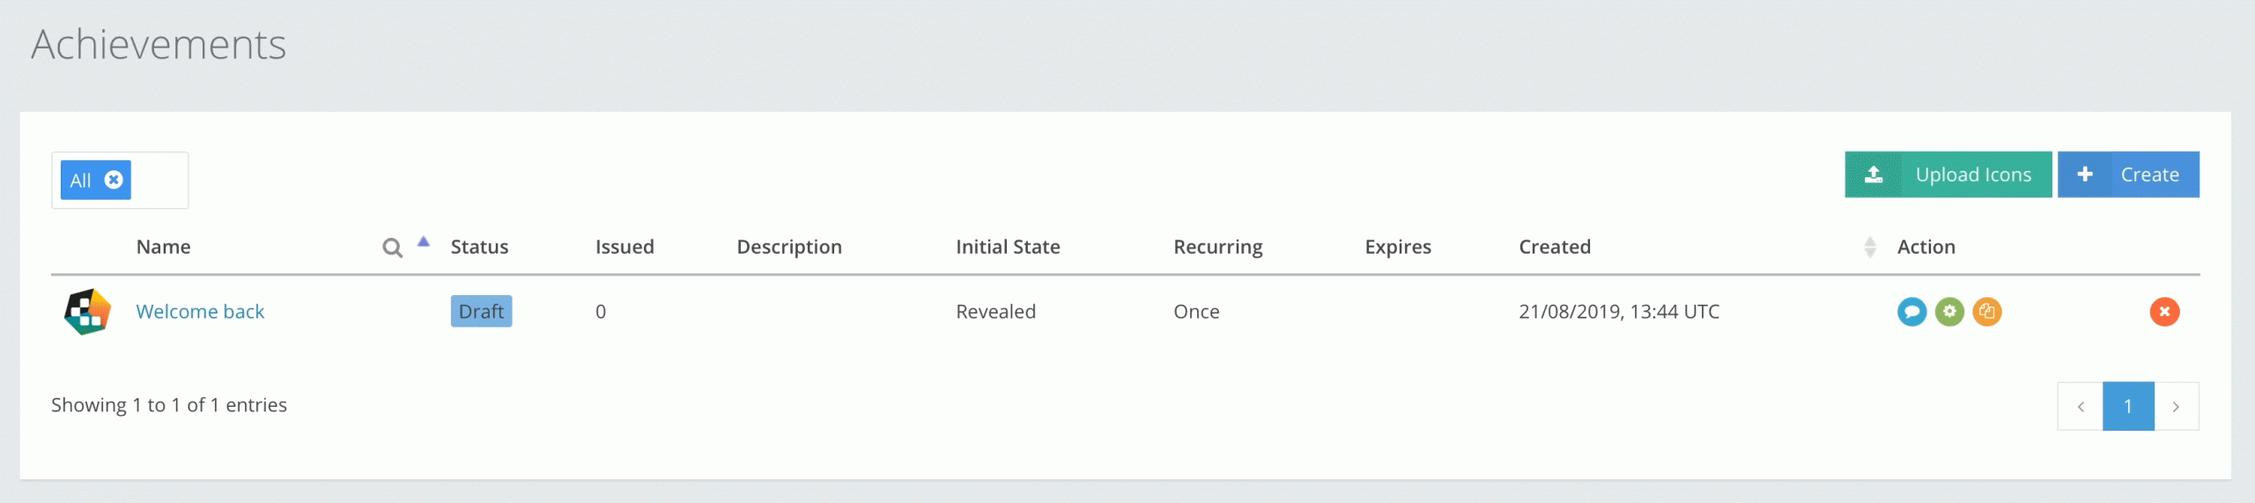Sort by Name using the blue arrow
2255x503 pixels.
(x=424, y=241)
